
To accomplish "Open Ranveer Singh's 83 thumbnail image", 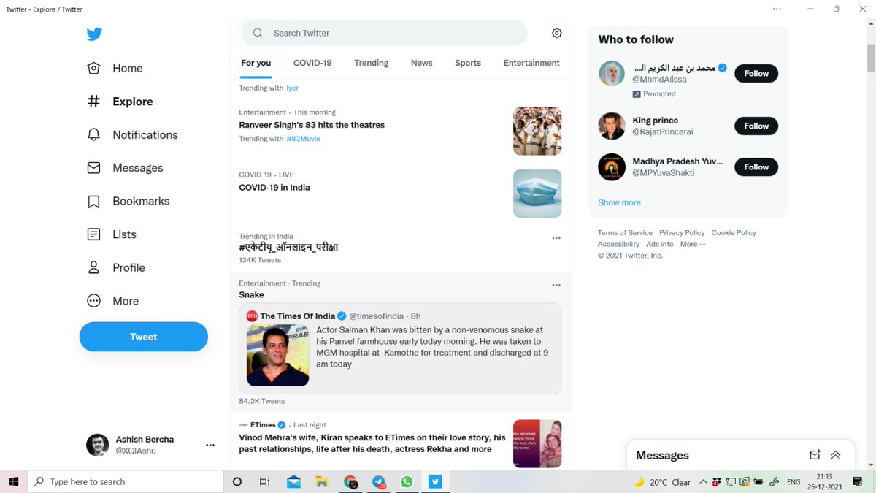I will [x=537, y=131].
